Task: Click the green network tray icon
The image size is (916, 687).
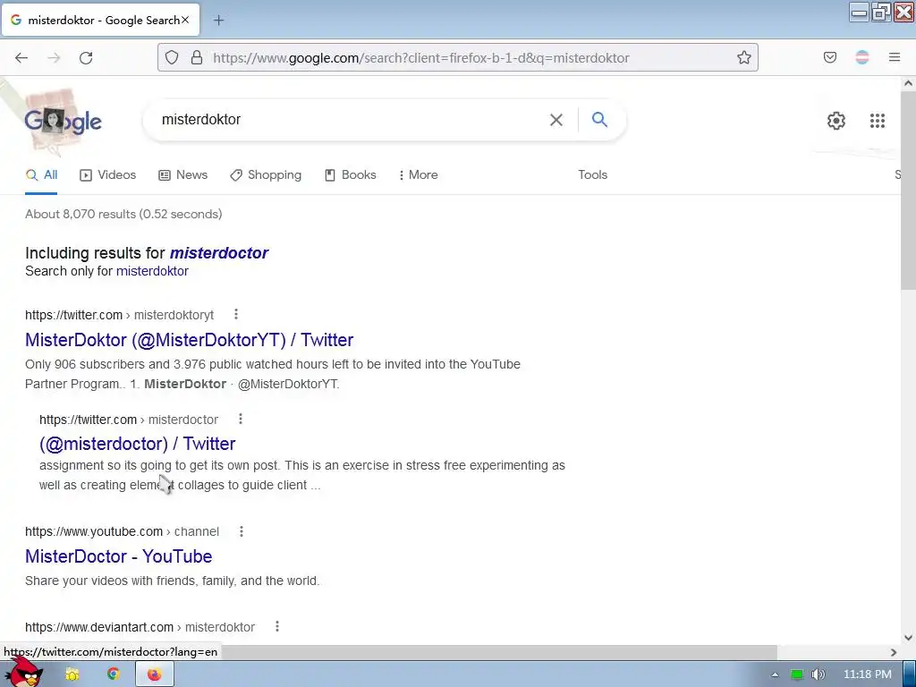Action: pyautogui.click(x=797, y=674)
